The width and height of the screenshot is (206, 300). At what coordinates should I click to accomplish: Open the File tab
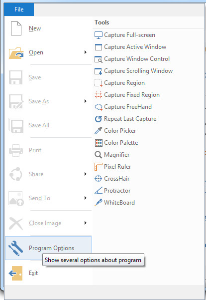pos(19,9)
